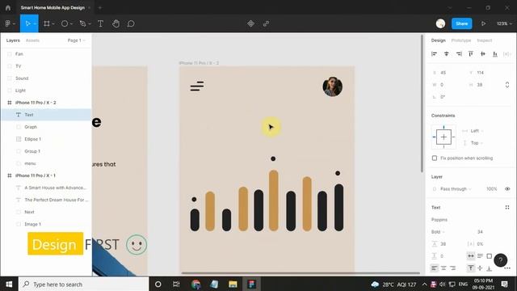Switch to the Inspect tab
Viewport: 517px width, 291px height.
tap(485, 40)
